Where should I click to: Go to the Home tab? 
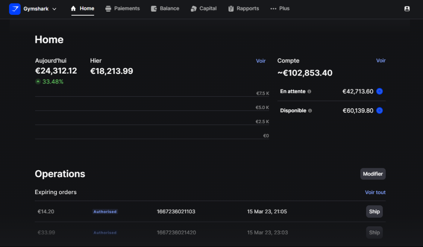[x=83, y=9]
